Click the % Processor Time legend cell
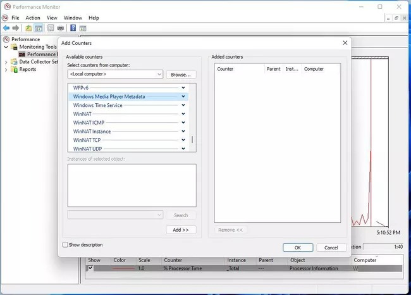 click(183, 268)
